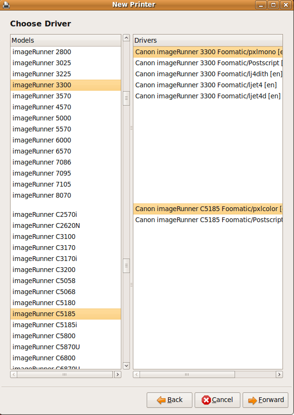Proceed with the Forward button
The width and height of the screenshot is (294, 415).
(x=265, y=400)
